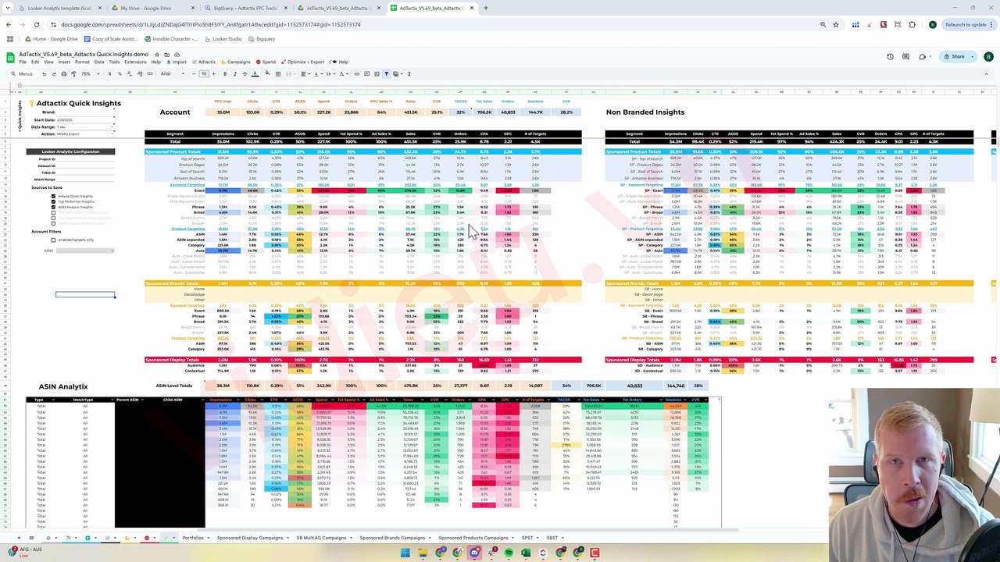Toggle the fourth Sources to Save checkbox
Viewport: 1000px width, 562px height.
click(53, 212)
